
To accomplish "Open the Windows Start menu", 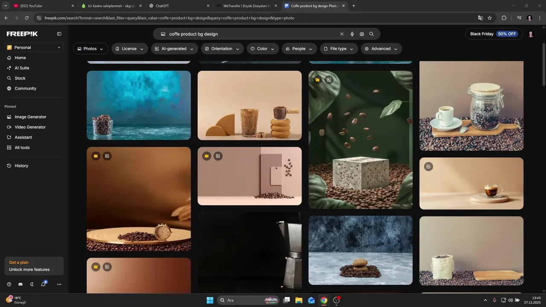I will 210,300.
